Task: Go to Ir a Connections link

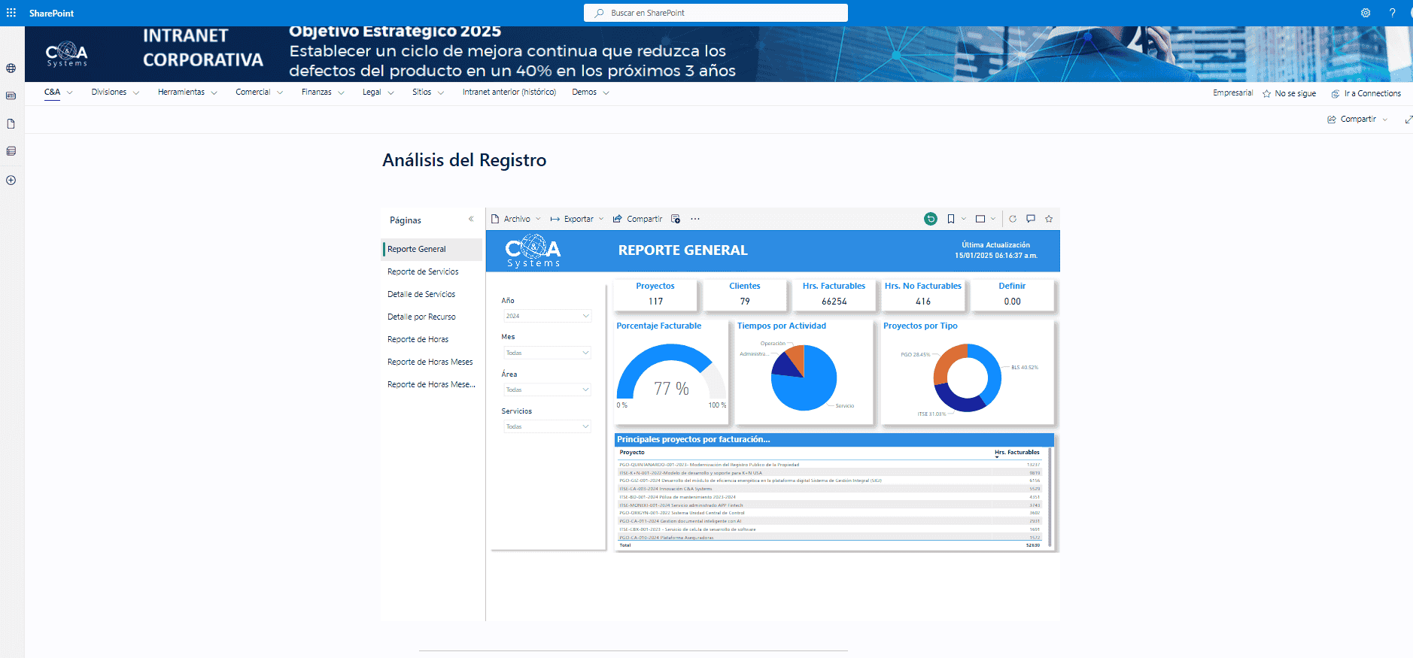Action: pyautogui.click(x=1366, y=94)
